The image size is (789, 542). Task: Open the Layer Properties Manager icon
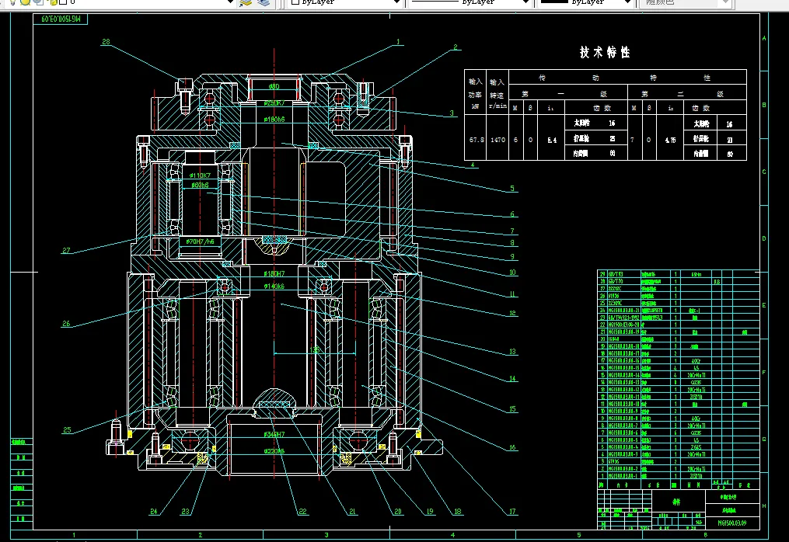point(246,2)
